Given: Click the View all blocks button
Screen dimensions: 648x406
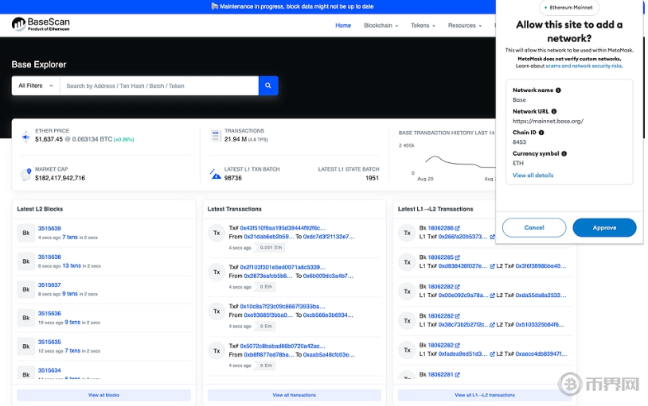Looking at the screenshot, I should pos(103,395).
